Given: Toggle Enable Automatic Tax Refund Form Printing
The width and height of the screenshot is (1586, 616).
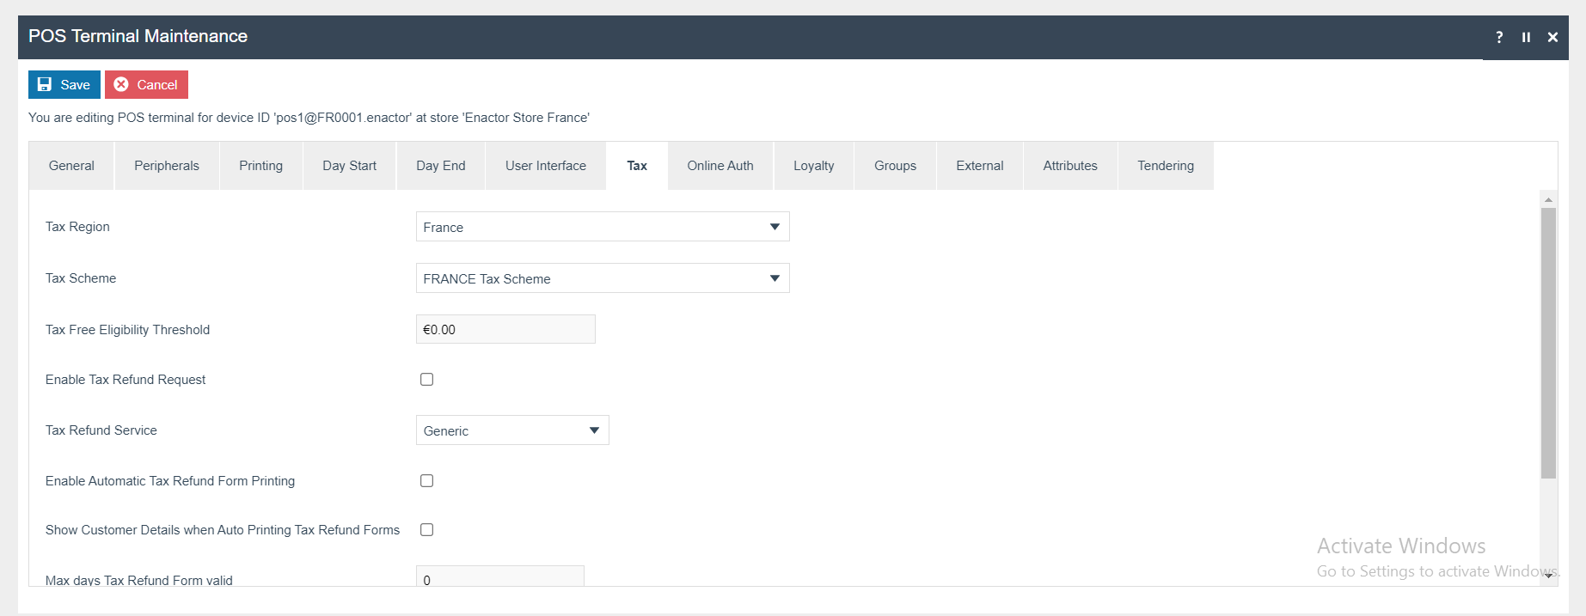Looking at the screenshot, I should [426, 481].
